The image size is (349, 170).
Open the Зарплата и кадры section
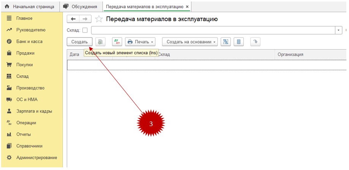pos(34,111)
